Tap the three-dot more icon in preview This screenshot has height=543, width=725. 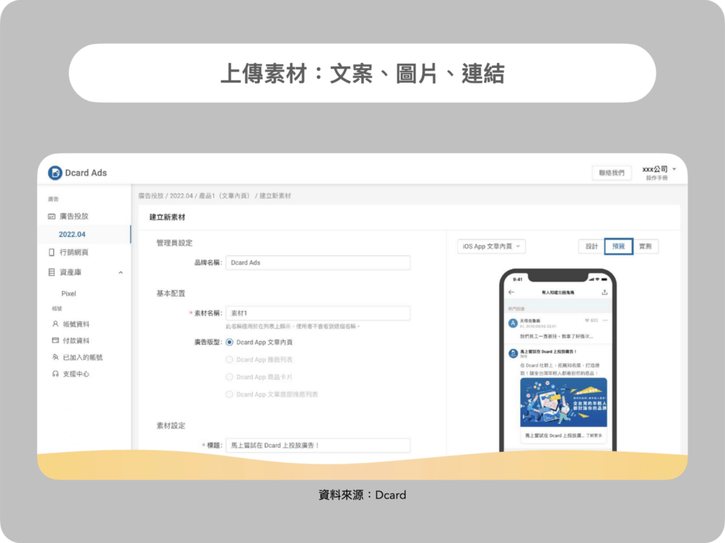tap(605, 320)
